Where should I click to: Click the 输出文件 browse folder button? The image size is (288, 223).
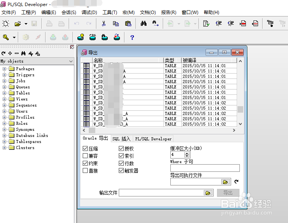pyautogui.click(x=208, y=193)
